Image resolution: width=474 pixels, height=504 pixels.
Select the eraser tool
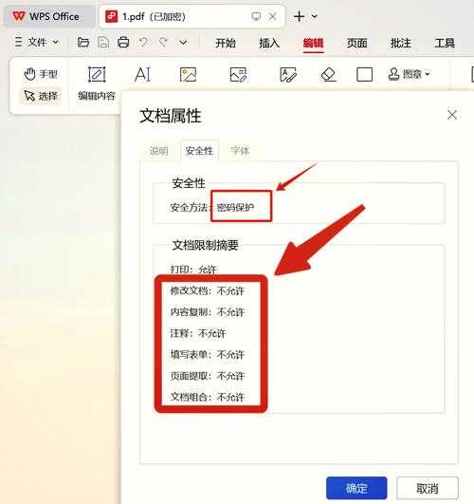pos(329,75)
